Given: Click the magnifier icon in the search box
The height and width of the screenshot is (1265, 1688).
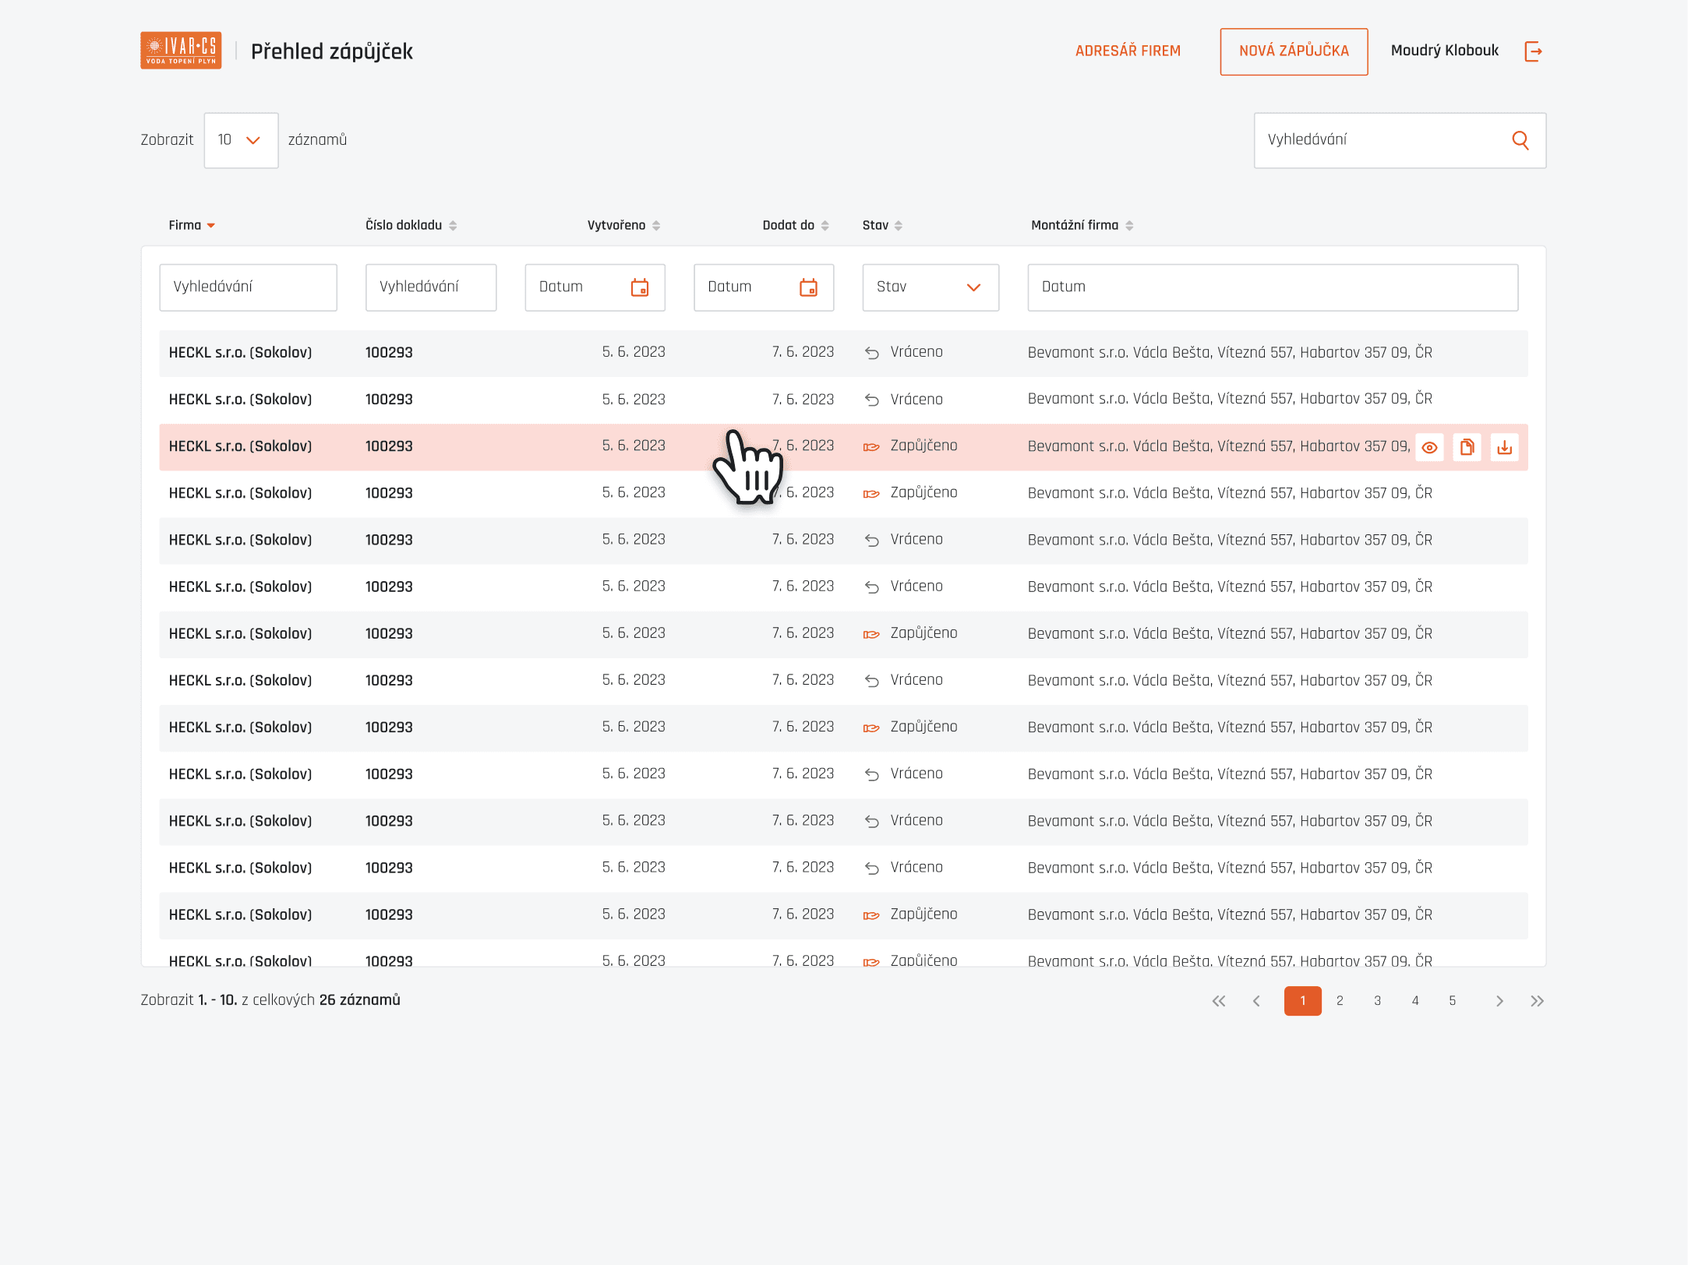Looking at the screenshot, I should pos(1520,140).
